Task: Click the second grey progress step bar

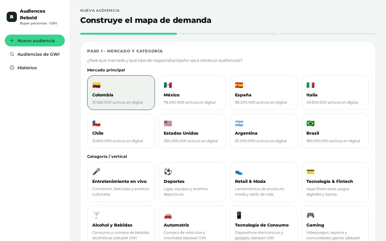Action: [228, 34]
